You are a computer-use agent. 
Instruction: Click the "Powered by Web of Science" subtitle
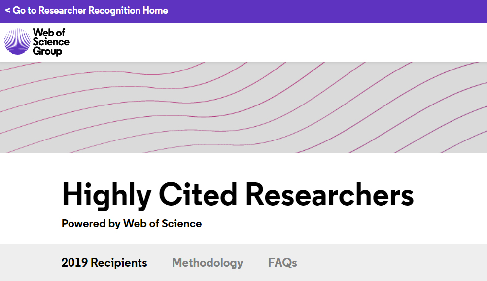[132, 223]
